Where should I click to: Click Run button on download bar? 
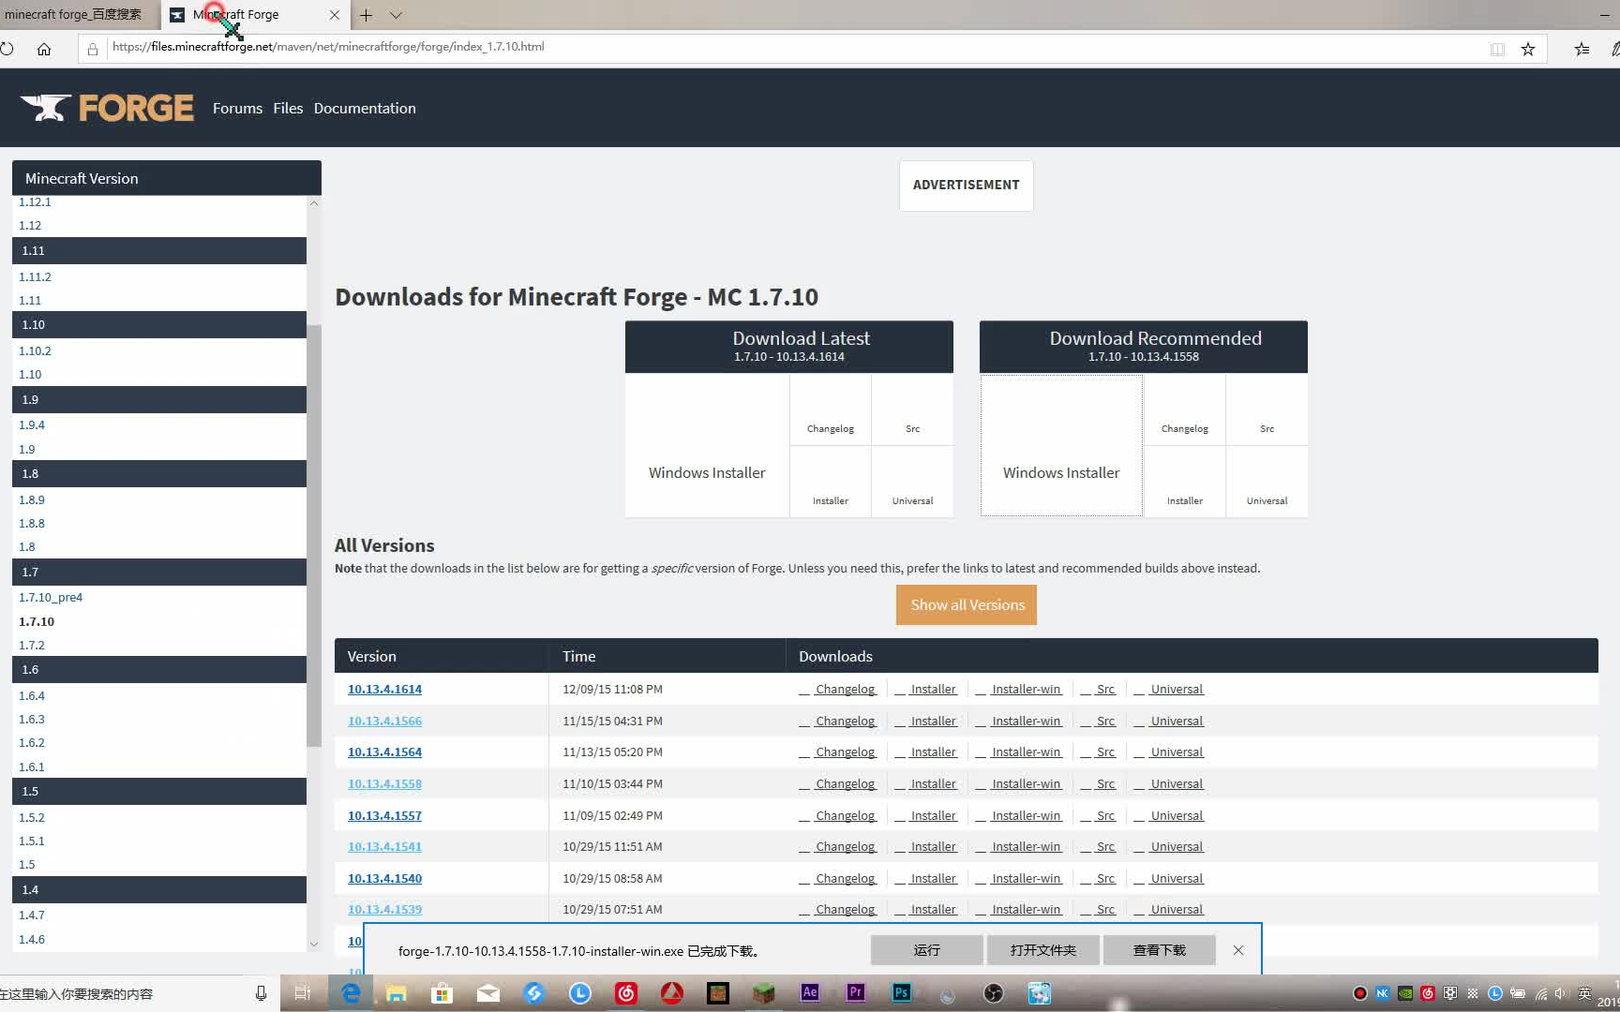[x=926, y=950]
